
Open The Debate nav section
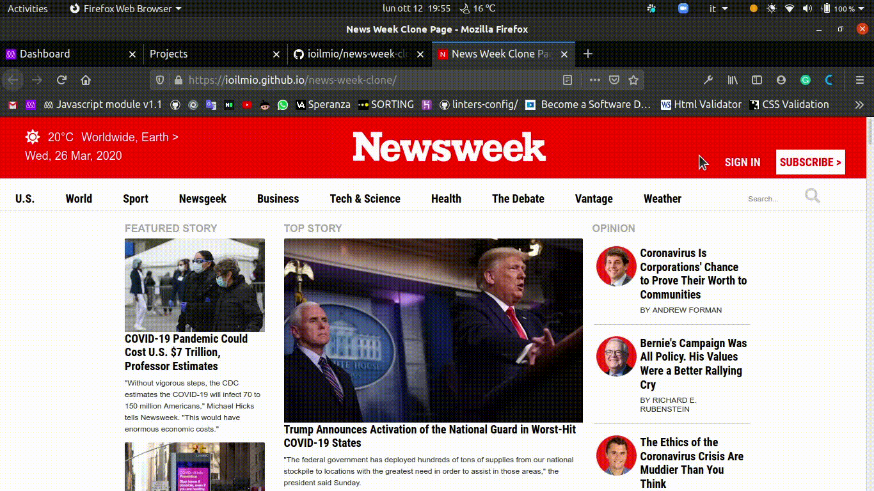point(518,199)
